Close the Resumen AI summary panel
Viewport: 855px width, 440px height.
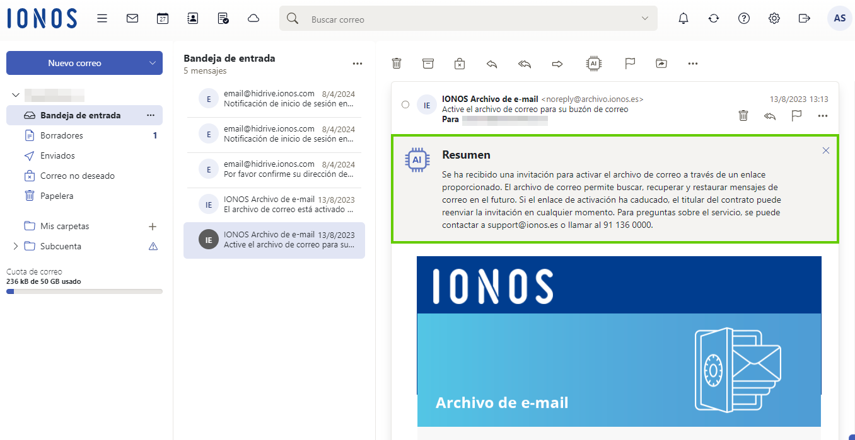(826, 150)
